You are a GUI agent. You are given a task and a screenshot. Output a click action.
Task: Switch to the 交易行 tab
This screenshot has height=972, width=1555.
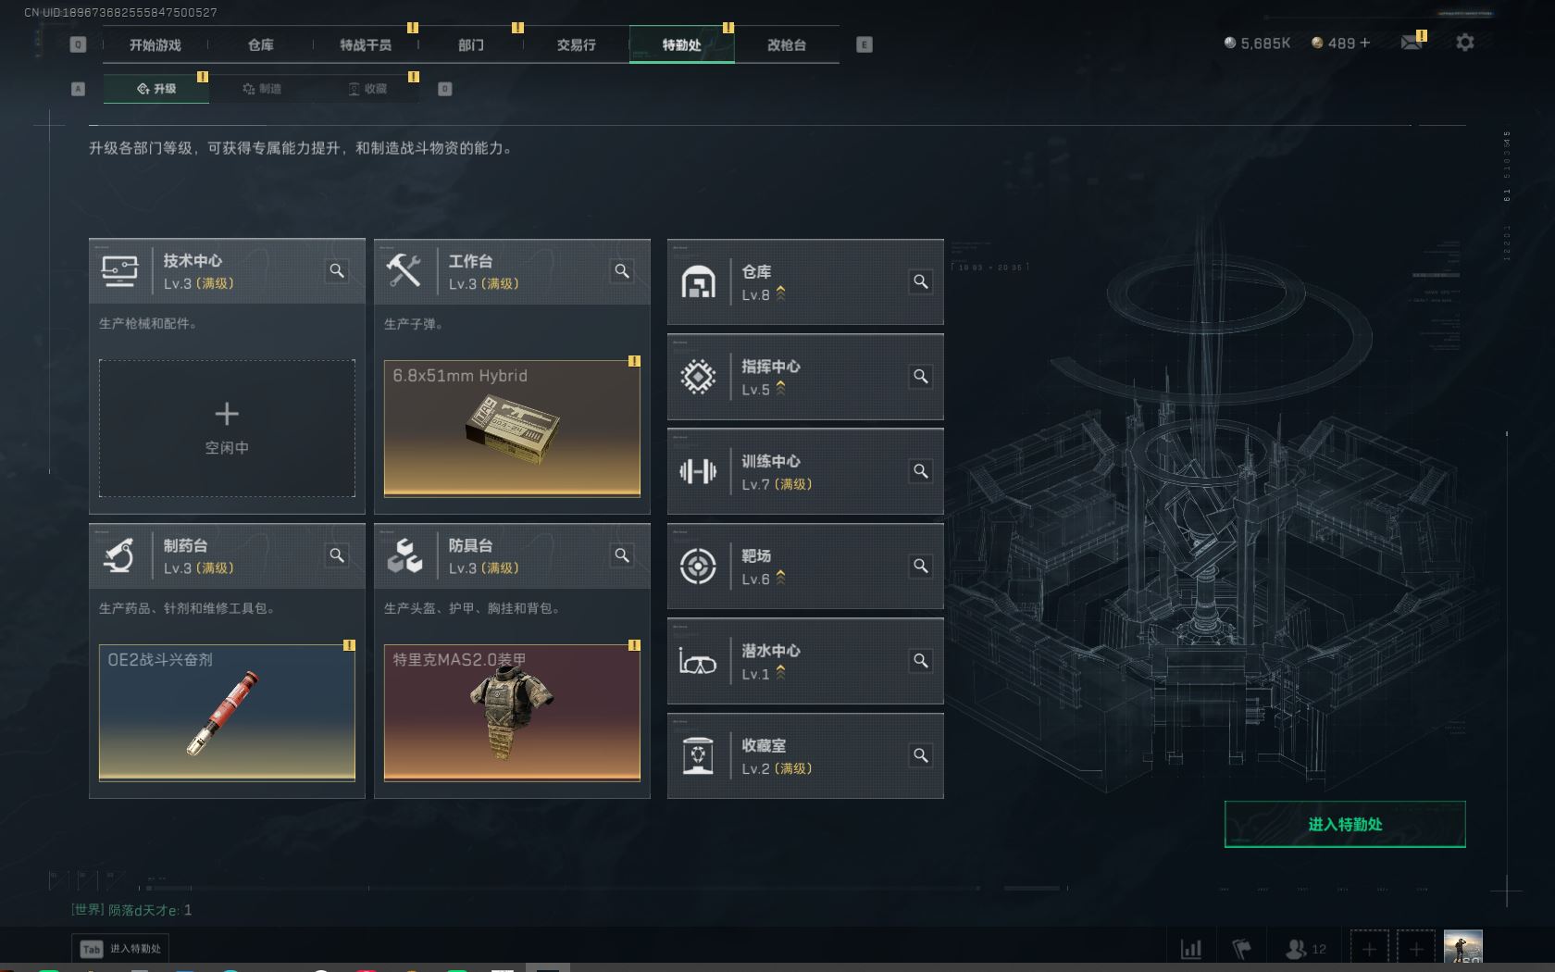click(x=576, y=44)
